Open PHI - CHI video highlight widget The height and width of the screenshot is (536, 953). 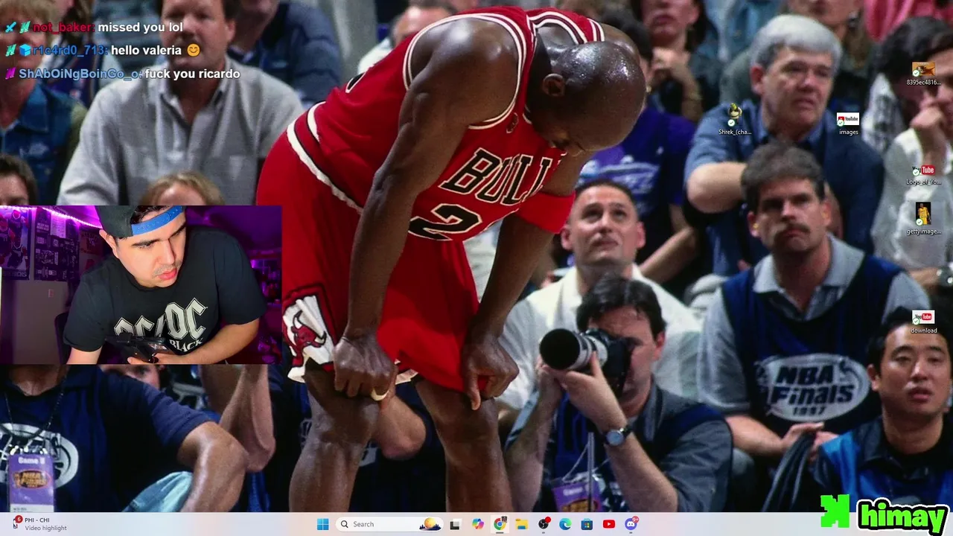(x=39, y=524)
